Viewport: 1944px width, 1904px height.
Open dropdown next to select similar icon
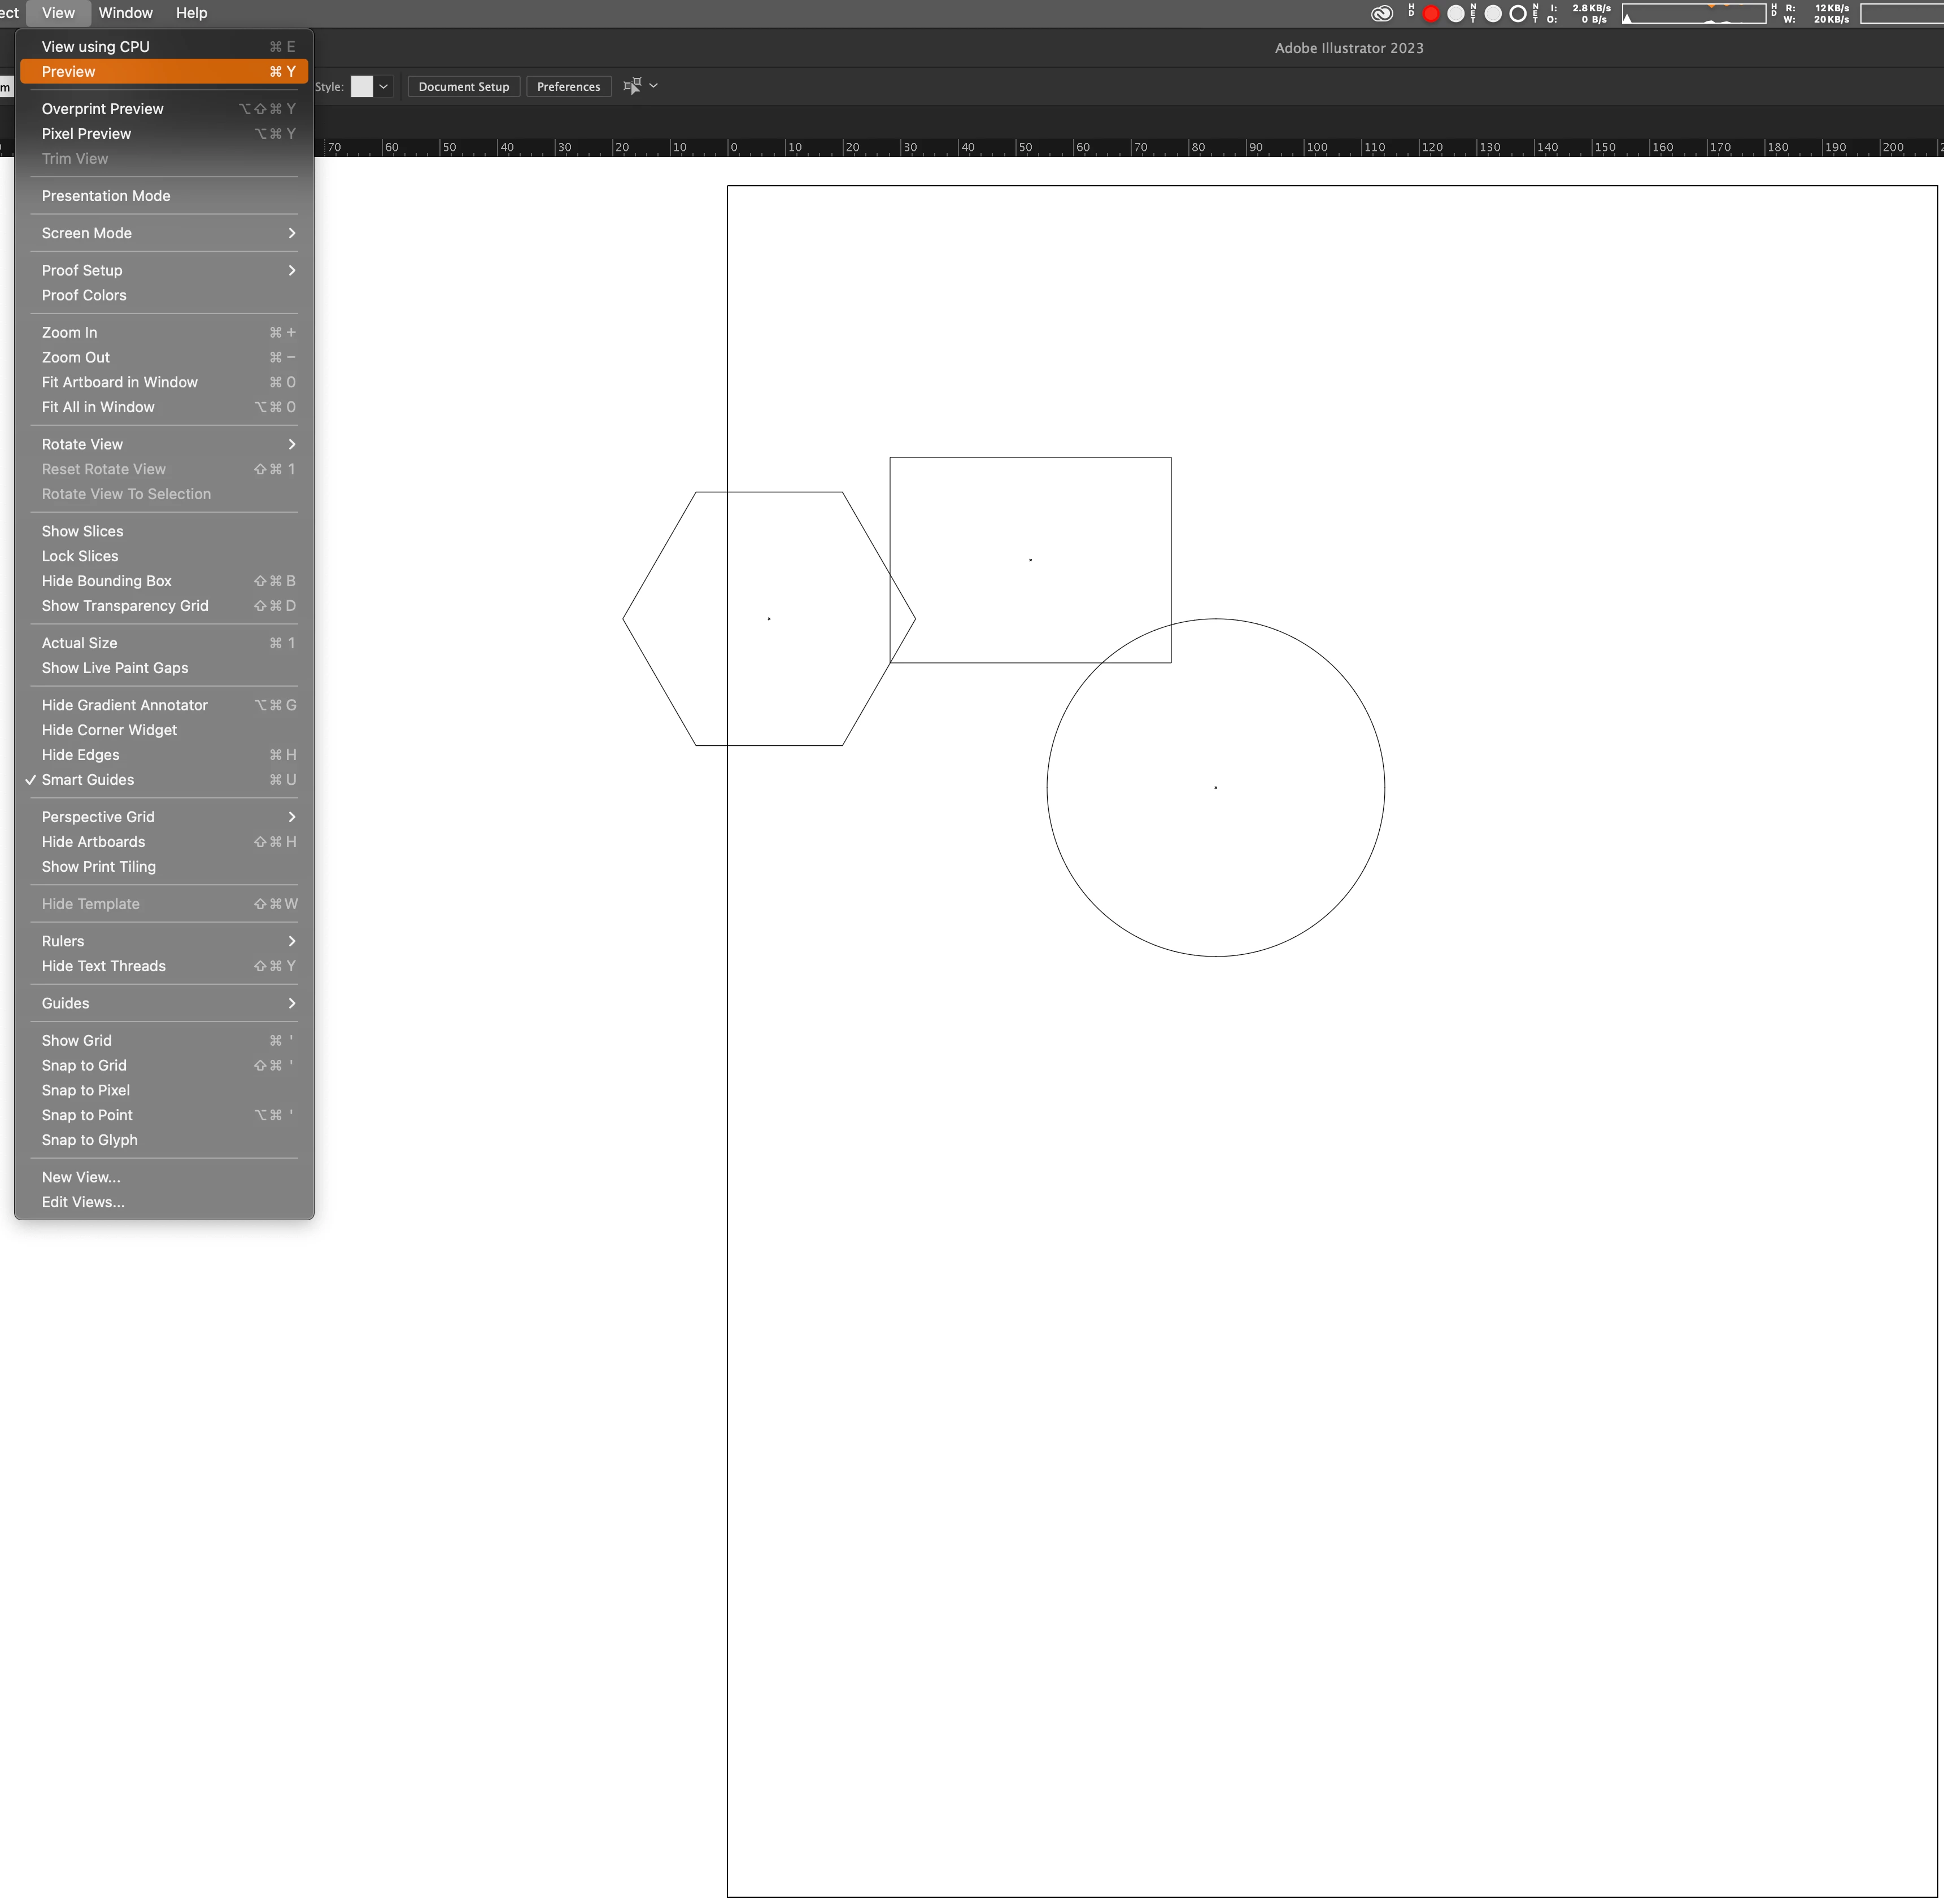coord(654,86)
